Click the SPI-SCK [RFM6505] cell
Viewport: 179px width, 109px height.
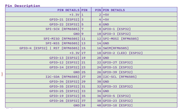tap(62, 29)
